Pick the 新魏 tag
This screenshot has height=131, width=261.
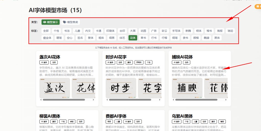188,31
